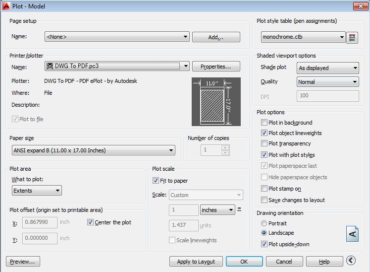Open Help for the Plot dialog
370x272 pixels.
click(x=324, y=262)
